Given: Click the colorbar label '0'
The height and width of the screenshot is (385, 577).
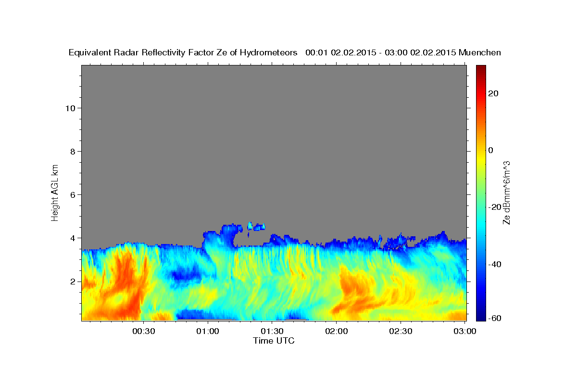Looking at the screenshot, I should tap(490, 150).
